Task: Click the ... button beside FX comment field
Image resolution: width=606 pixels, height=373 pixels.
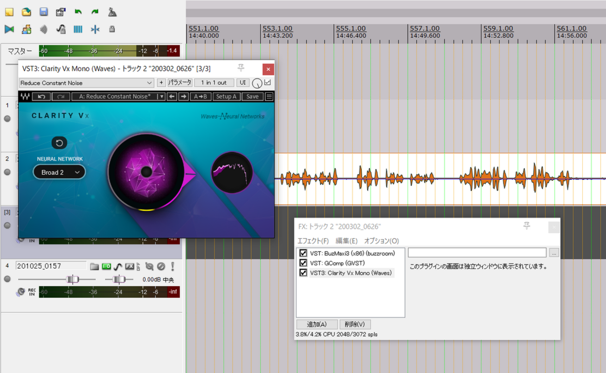Action: (x=553, y=253)
